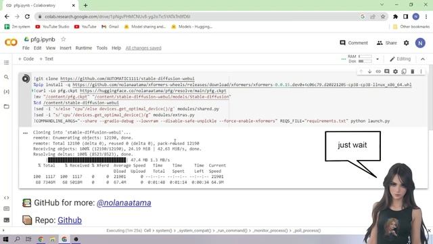Open Models - Hugging bookmark
Image resolution: width=433 pixels, height=244 pixels.
coord(192,26)
